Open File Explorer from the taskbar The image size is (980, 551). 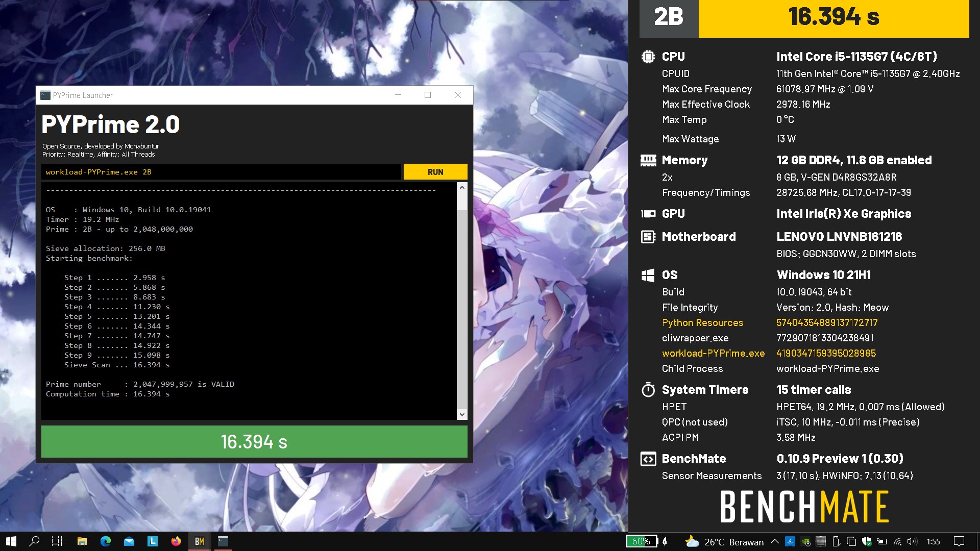(82, 541)
